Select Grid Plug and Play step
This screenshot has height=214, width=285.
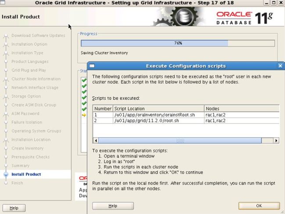[28, 70]
